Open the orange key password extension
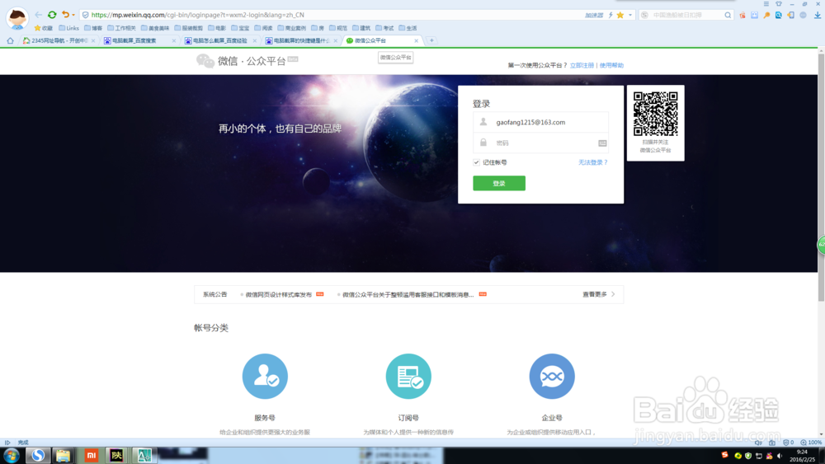 tap(766, 15)
